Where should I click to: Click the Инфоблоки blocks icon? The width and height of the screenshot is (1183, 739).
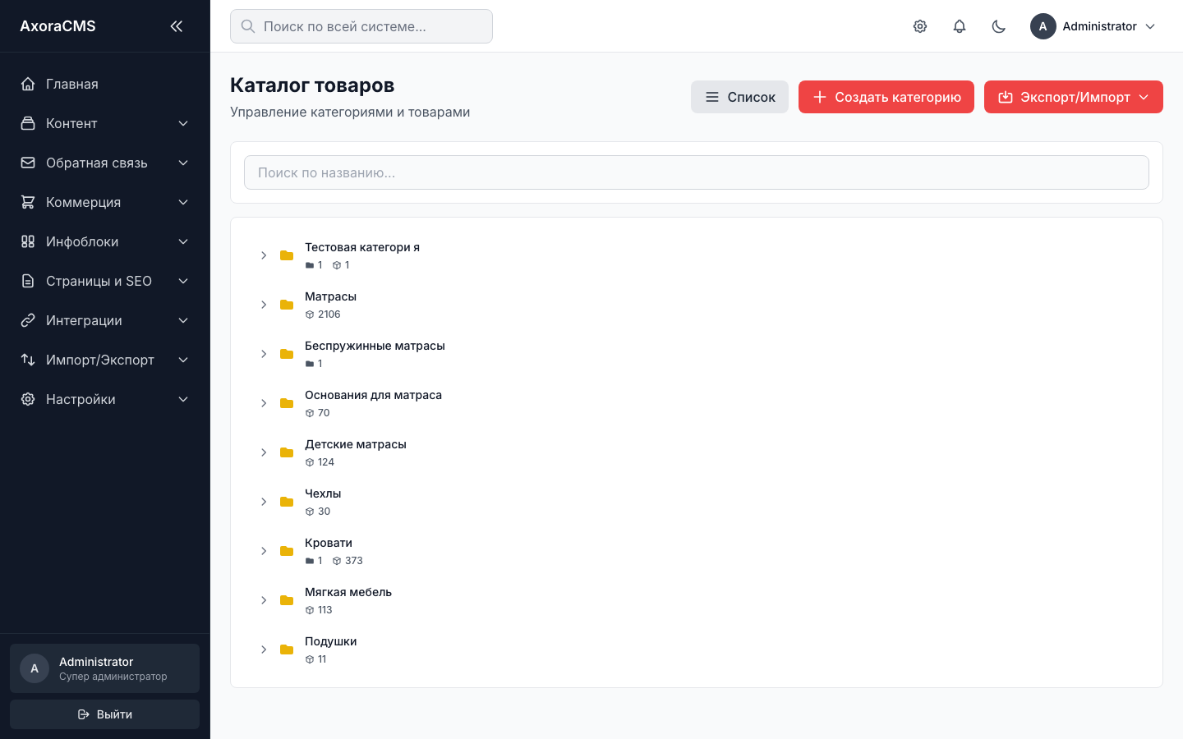[28, 241]
